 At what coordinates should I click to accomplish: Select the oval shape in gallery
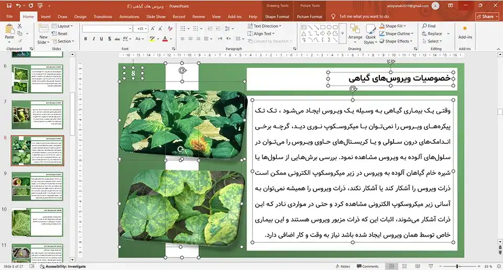pos(329,27)
